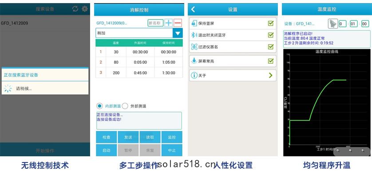Click the blue plus icon to add step
Screen dimensions: 372x174
tap(169, 23)
